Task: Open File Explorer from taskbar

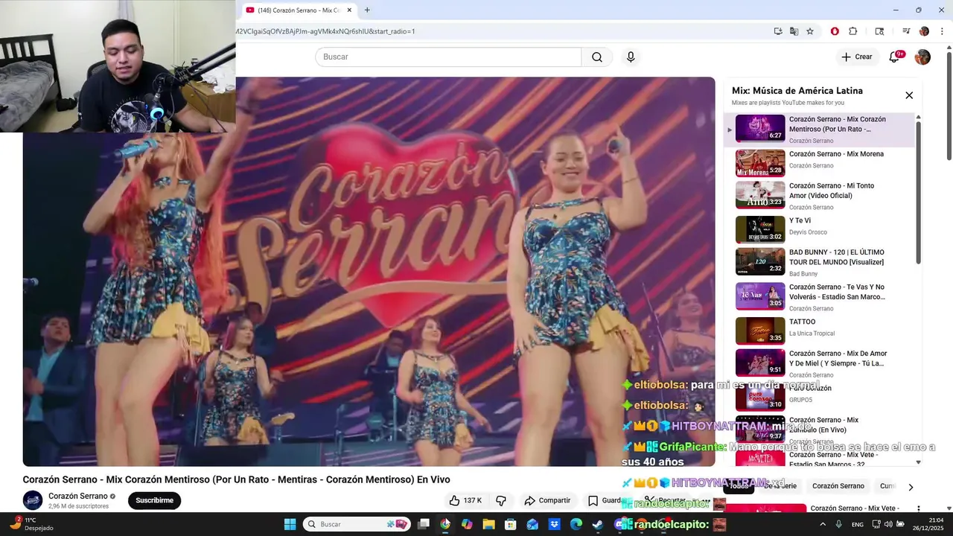Action: click(489, 524)
